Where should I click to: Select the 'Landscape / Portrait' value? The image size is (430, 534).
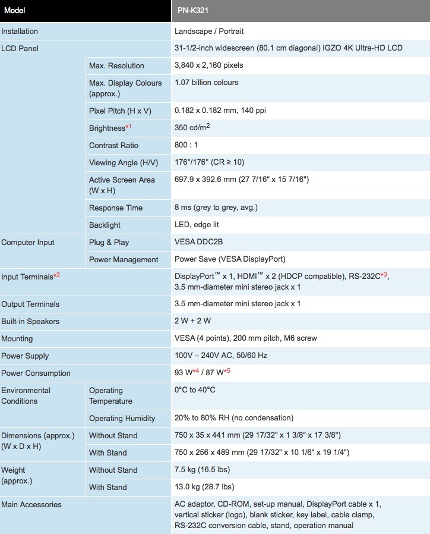pos(209,32)
